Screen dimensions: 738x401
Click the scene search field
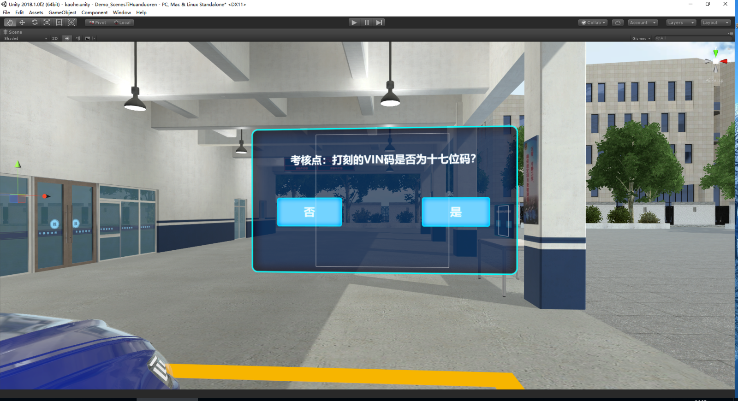692,38
